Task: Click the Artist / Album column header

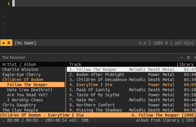Action: coord(19,64)
